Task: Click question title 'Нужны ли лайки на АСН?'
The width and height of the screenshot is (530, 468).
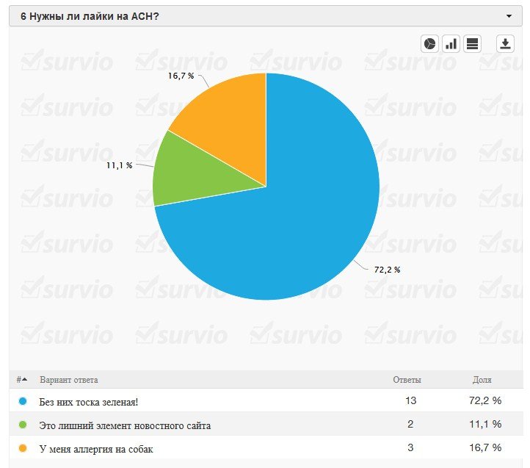Action: (94, 16)
